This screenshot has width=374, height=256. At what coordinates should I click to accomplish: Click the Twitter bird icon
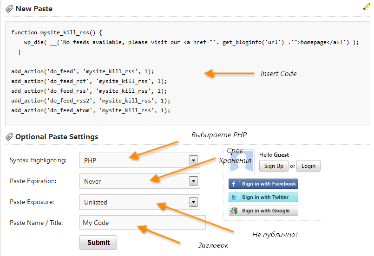click(x=234, y=197)
